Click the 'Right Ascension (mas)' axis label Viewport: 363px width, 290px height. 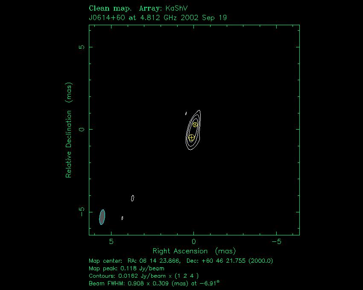(194, 251)
